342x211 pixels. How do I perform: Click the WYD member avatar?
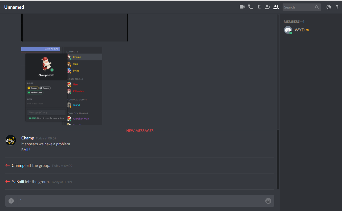(x=288, y=30)
